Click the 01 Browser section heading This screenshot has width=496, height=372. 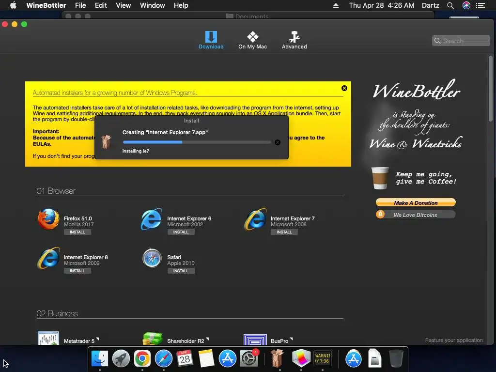(56, 191)
